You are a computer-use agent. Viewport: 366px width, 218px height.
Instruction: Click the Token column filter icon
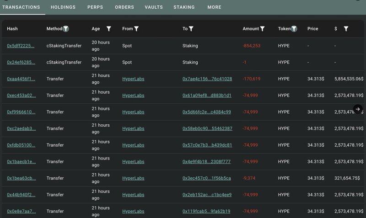pyautogui.click(x=294, y=29)
